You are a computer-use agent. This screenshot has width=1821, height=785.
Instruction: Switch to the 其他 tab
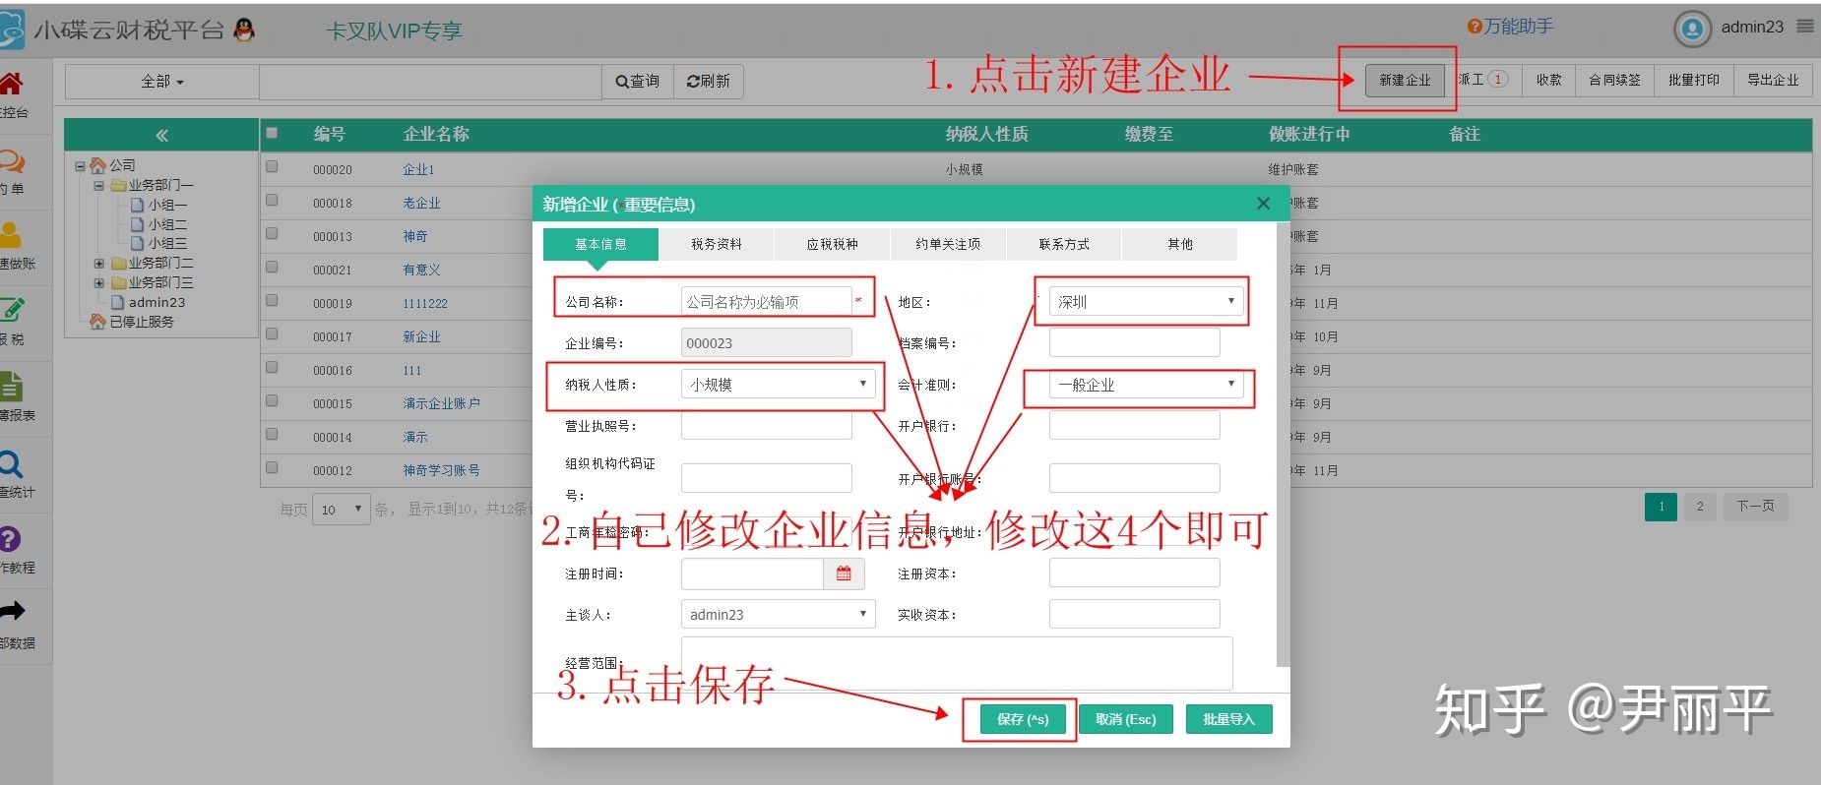coord(1180,244)
